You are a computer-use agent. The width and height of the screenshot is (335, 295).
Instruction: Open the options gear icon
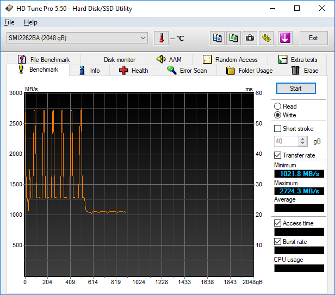(x=266, y=38)
